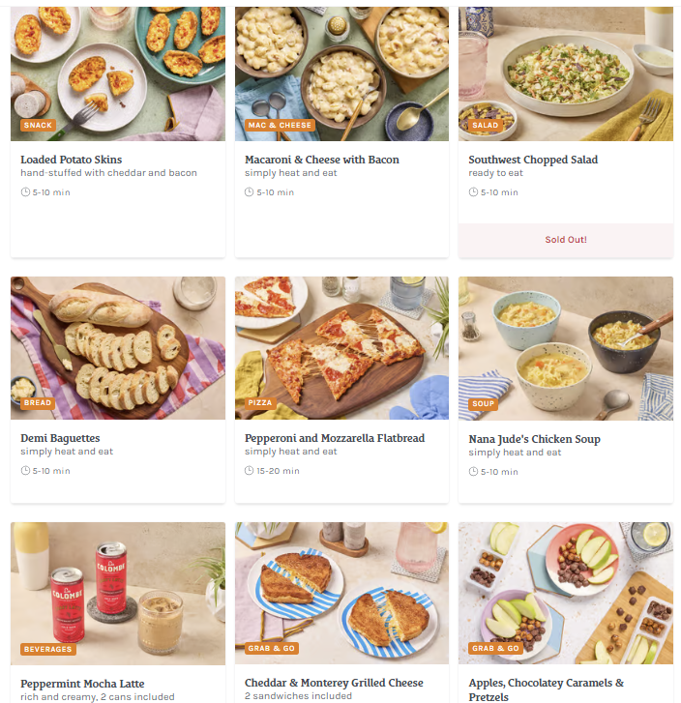Click the clock icon under Loaded Potato Skins
Screen dimensions: 681x703
click(x=25, y=192)
